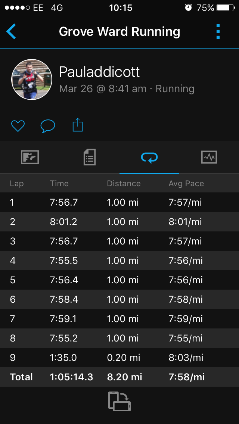Image resolution: width=239 pixels, height=424 pixels.
Task: Open comments via speech bubble icon
Action: click(47, 126)
